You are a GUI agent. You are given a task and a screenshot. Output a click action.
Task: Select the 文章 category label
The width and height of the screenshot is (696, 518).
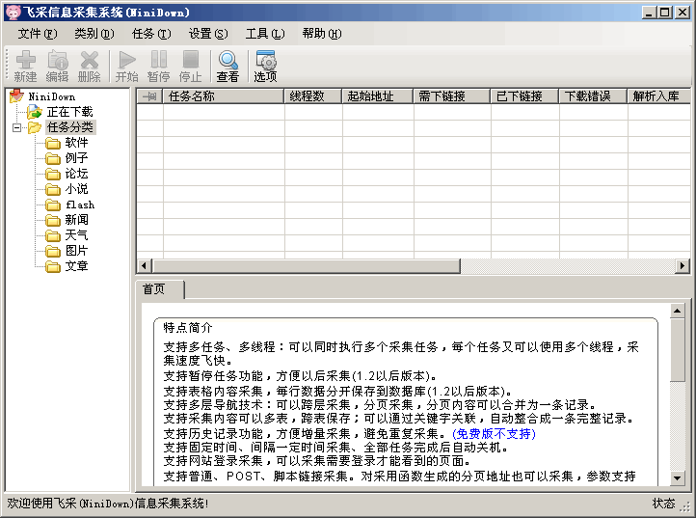[x=77, y=266]
